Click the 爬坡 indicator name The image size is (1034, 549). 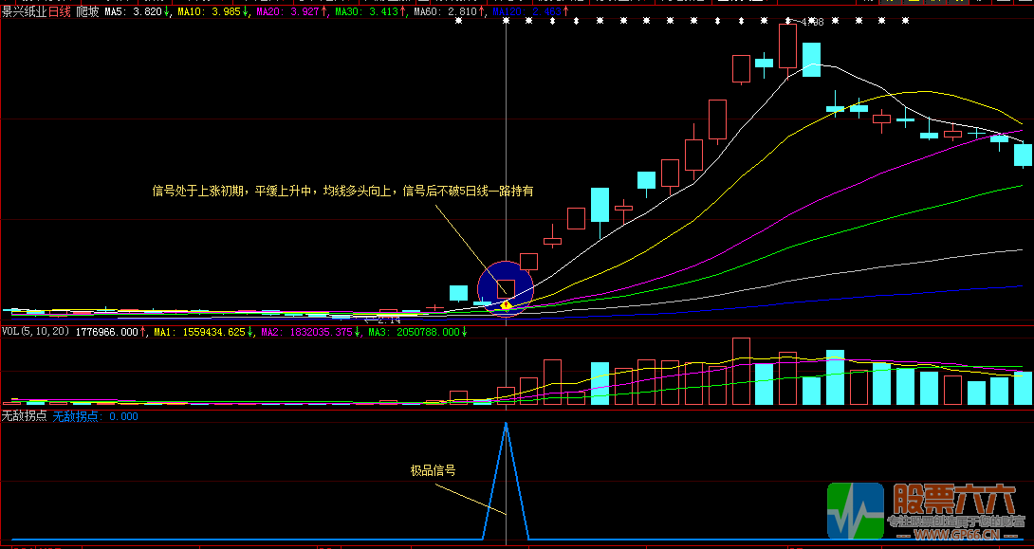pyautogui.click(x=87, y=12)
